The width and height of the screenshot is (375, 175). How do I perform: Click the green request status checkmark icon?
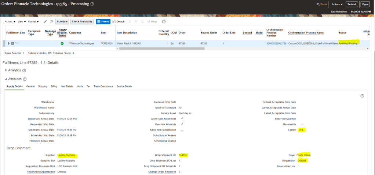pyautogui.click(x=62, y=43)
